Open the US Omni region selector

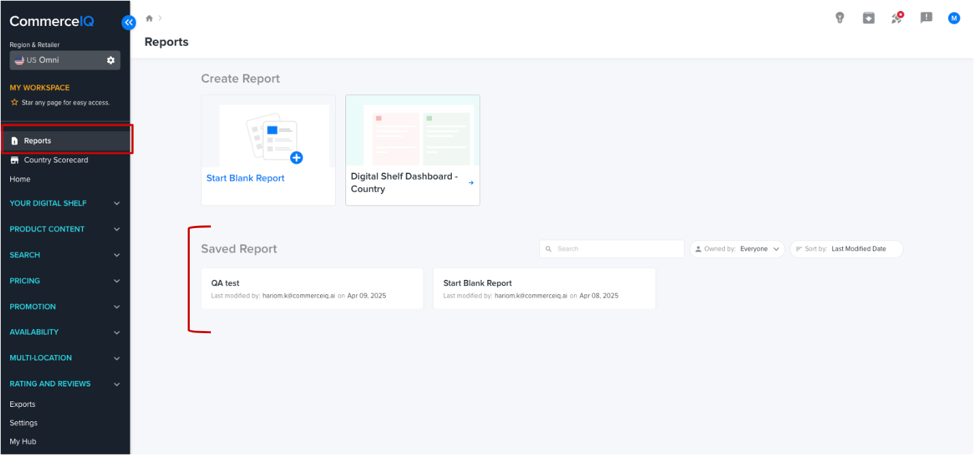point(65,60)
